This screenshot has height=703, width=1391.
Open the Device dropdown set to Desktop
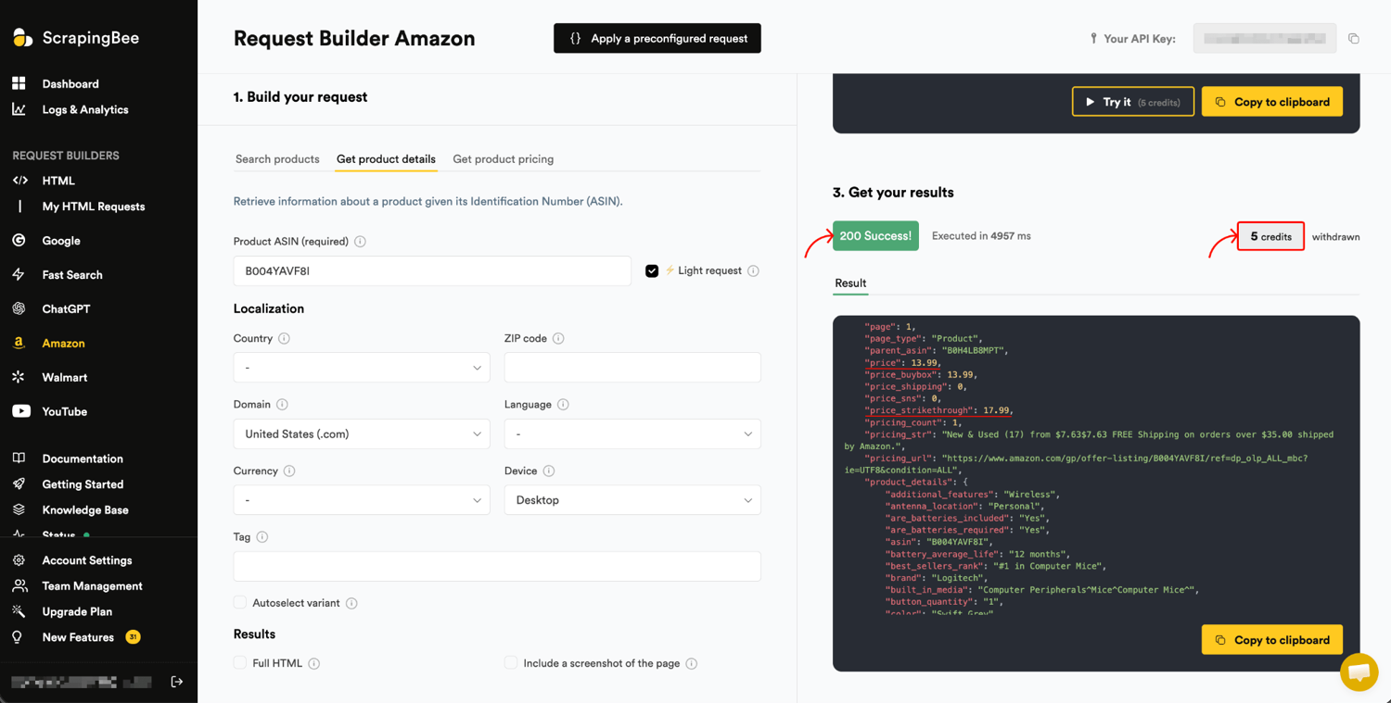(x=632, y=500)
